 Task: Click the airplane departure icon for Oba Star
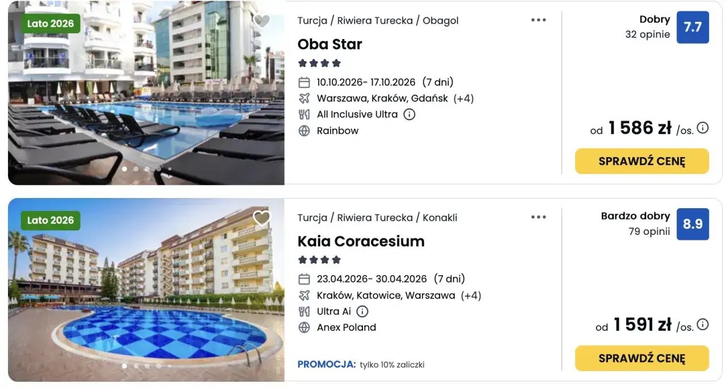304,98
